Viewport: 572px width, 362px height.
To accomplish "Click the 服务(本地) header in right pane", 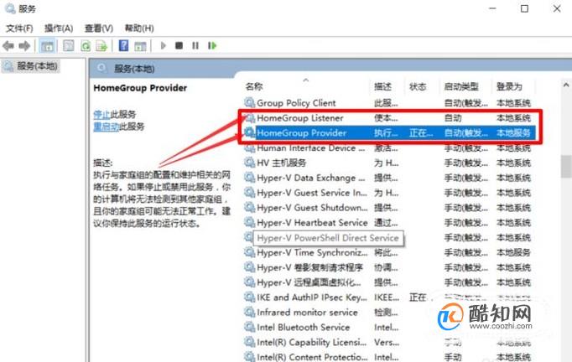I will (x=134, y=69).
